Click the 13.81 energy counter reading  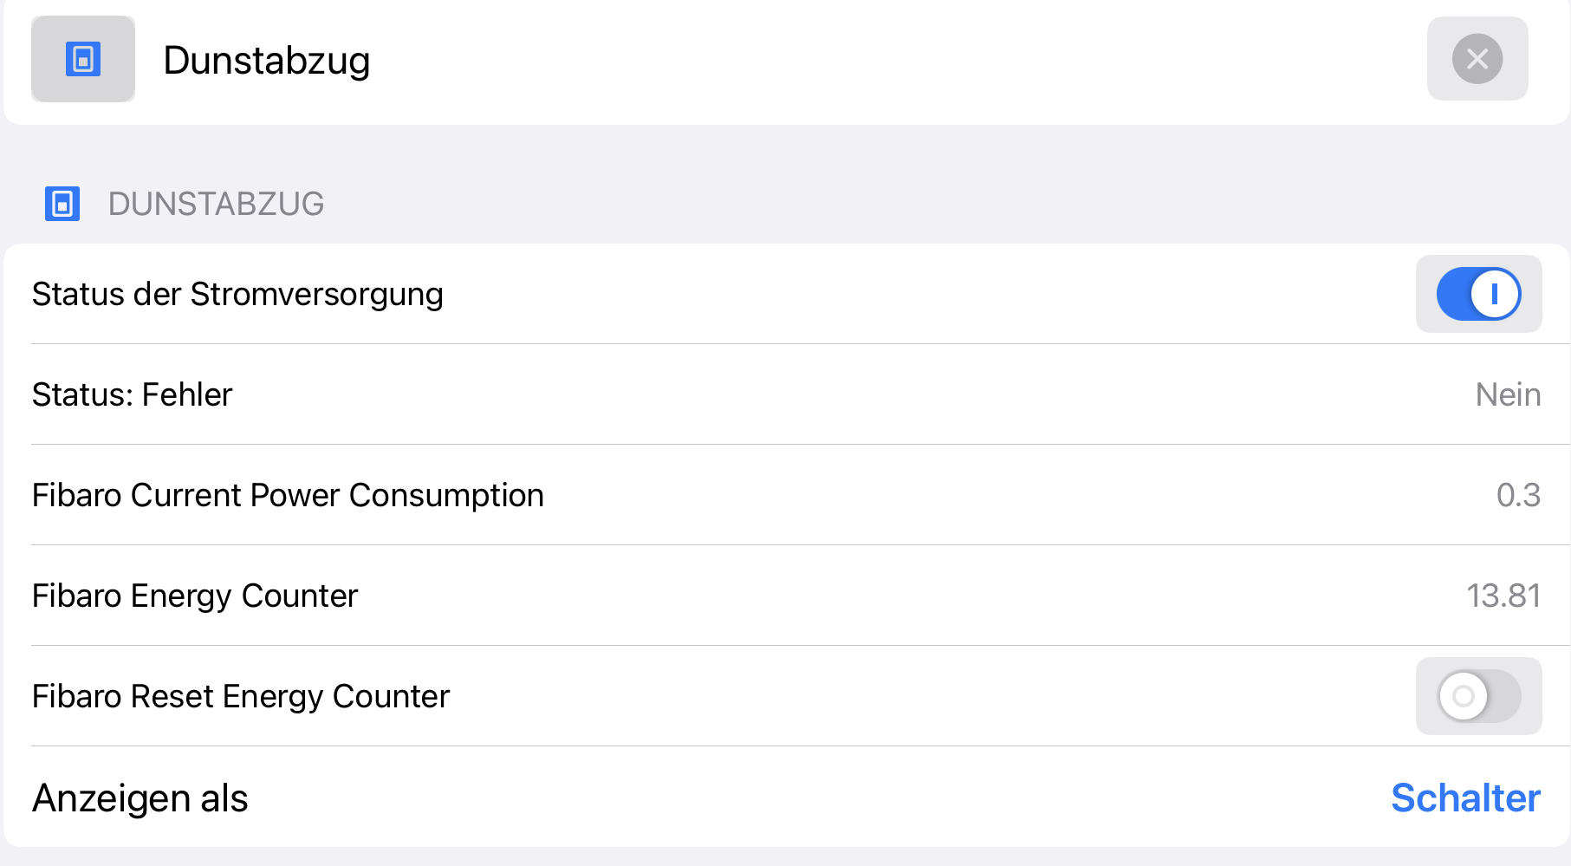[1503, 596]
